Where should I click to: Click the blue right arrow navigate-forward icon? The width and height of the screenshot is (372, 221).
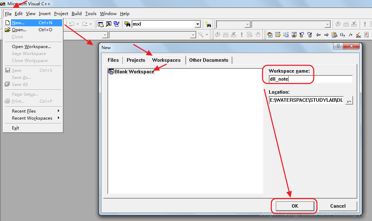(326, 35)
